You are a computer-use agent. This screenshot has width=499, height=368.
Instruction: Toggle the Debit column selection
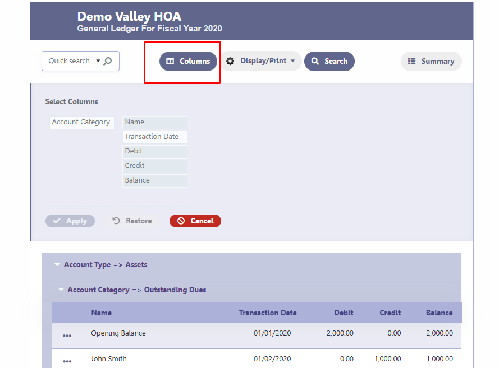point(154,151)
